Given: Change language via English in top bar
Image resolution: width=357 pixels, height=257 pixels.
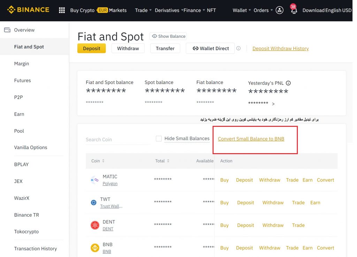Looking at the screenshot, I should pyautogui.click(x=333, y=10).
